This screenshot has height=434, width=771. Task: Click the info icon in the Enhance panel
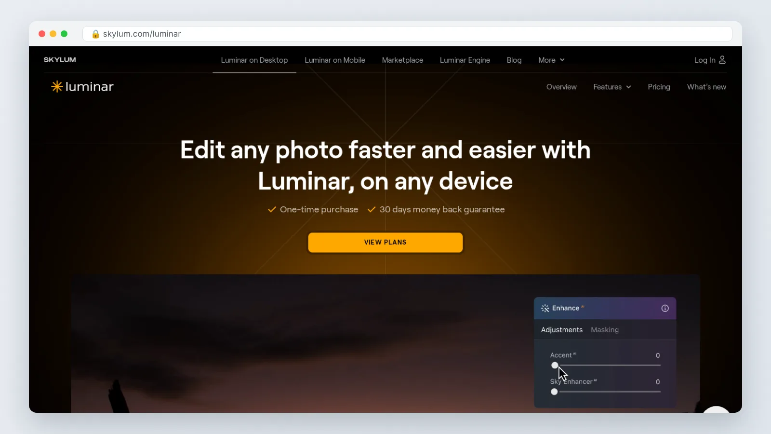(x=665, y=308)
